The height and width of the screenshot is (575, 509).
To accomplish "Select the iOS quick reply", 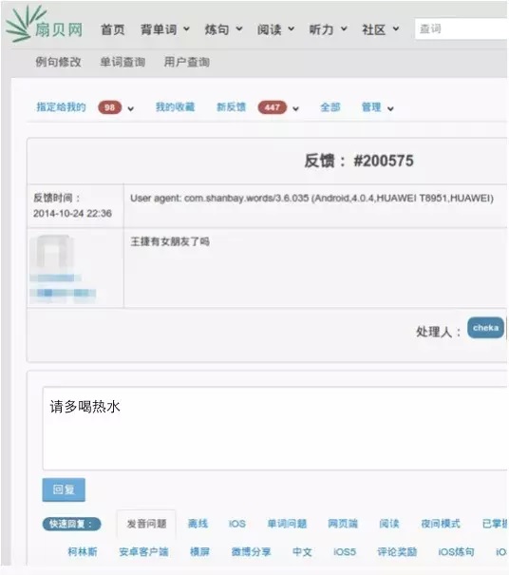I will point(237,524).
